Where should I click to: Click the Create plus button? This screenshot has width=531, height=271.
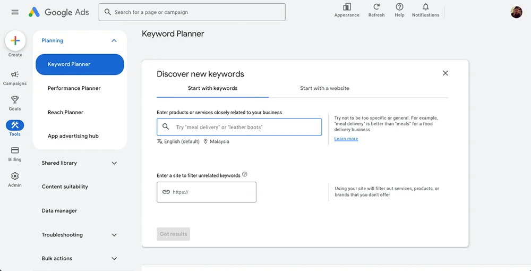(x=15, y=41)
